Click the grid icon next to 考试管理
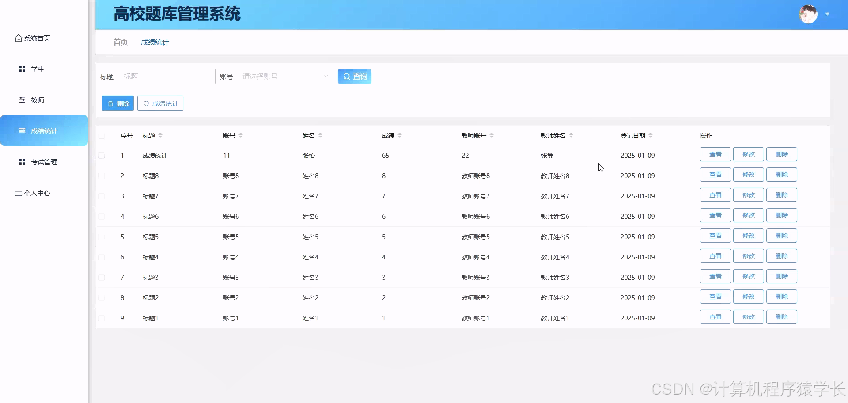The height and width of the screenshot is (403, 848). (22, 162)
